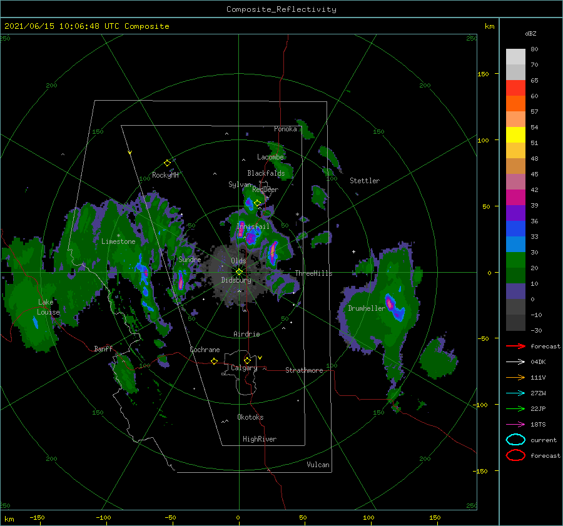Click the Didsbury town label
The width and height of the screenshot is (563, 526).
[x=236, y=280]
